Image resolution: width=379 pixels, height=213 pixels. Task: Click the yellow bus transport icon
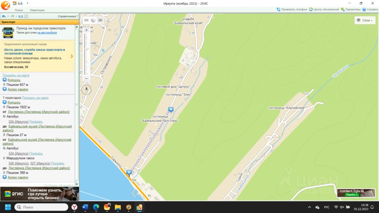pyautogui.click(x=8, y=33)
